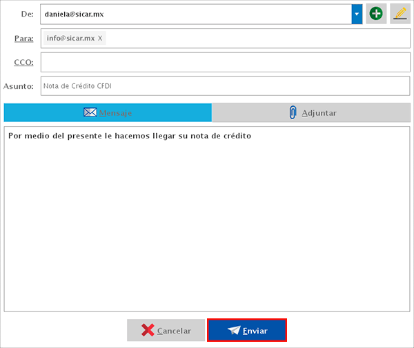This screenshot has height=348, width=414.
Task: Click the paper plane icon on Enviar
Action: (234, 331)
